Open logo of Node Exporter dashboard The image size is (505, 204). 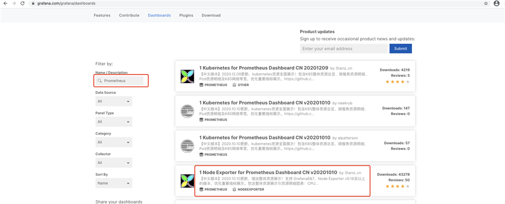pos(187,181)
